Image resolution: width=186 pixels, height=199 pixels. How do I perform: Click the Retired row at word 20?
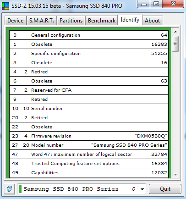[89, 118]
